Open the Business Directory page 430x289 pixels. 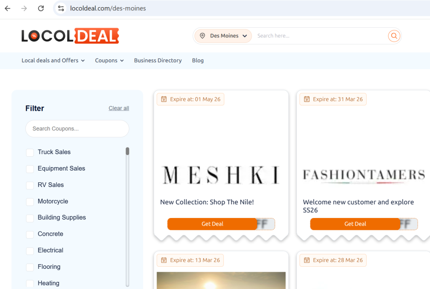click(x=157, y=60)
